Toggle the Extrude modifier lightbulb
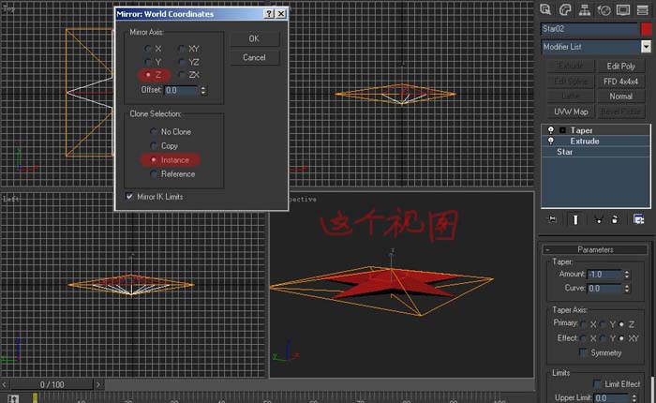The height and width of the screenshot is (403, 656). [x=551, y=141]
